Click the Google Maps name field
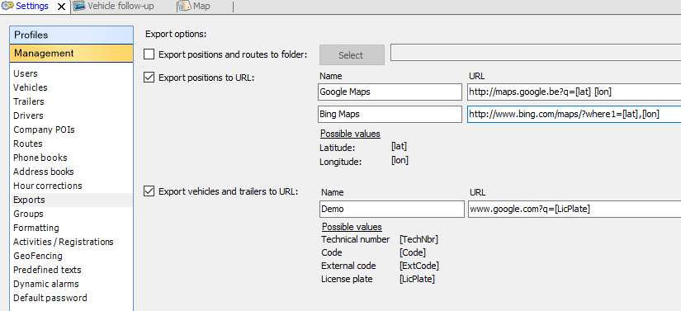Viewport: 681px width, 311px height. [x=390, y=92]
